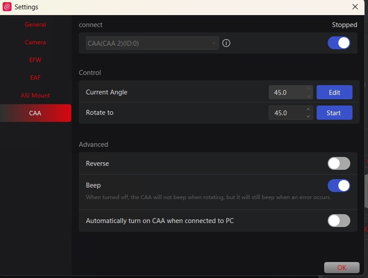
Task: Increase Rotate to value with up arrow
Action: pos(308,109)
